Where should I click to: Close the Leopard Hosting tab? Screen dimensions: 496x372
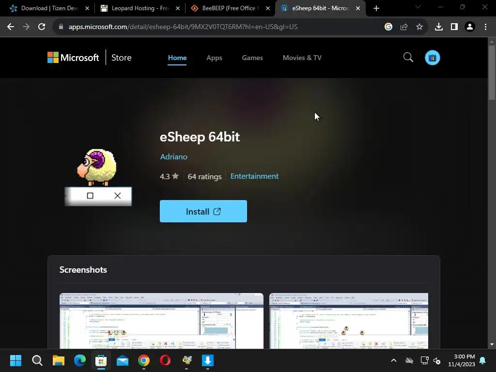[x=178, y=8]
